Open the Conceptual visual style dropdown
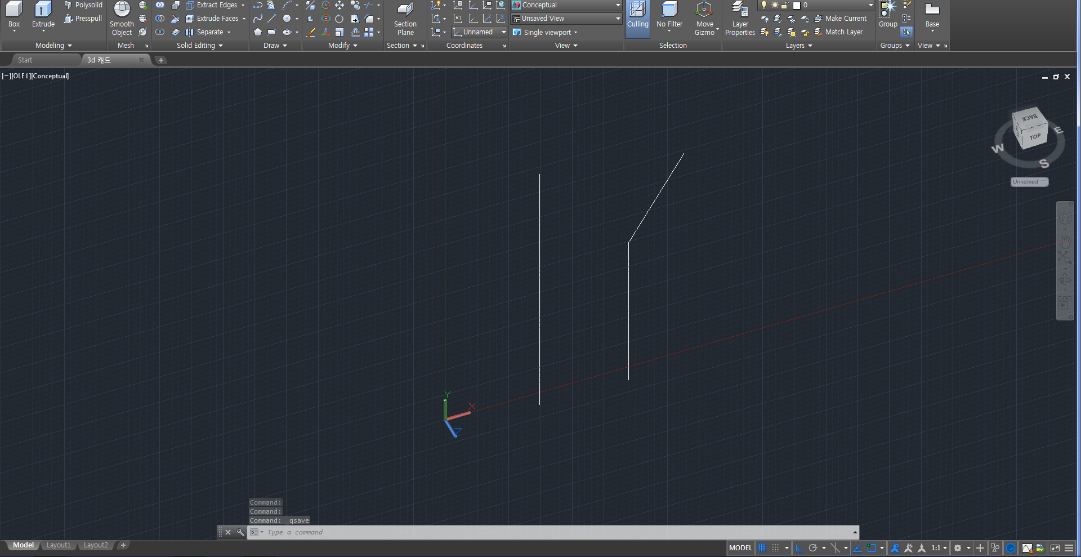1081x557 pixels. pyautogui.click(x=566, y=5)
